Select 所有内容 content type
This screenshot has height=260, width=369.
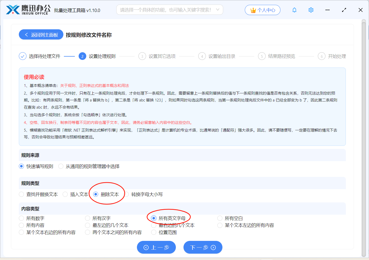(32, 225)
